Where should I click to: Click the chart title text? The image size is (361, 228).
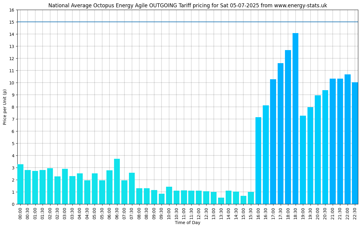187,5
